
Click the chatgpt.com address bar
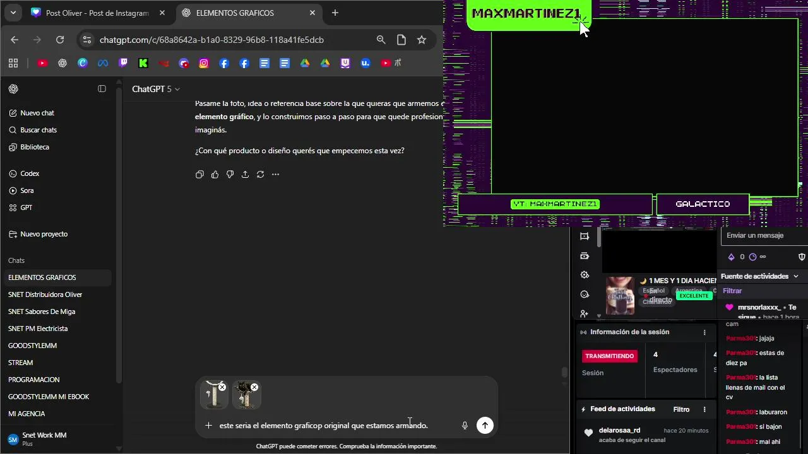pyautogui.click(x=211, y=40)
